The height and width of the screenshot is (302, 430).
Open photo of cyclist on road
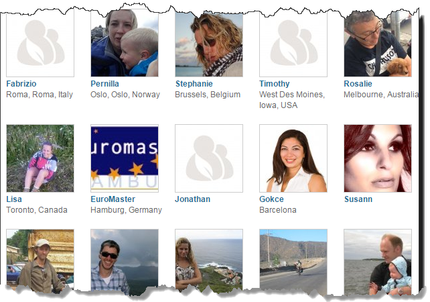[x=293, y=260]
